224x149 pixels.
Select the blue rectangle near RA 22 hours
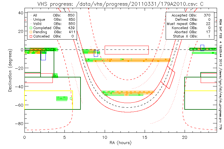coord(202,48)
